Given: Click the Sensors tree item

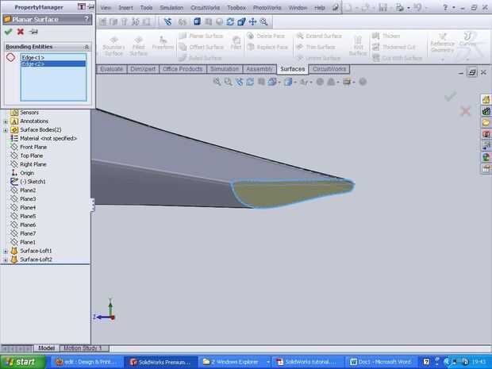Looking at the screenshot, I should 29,113.
